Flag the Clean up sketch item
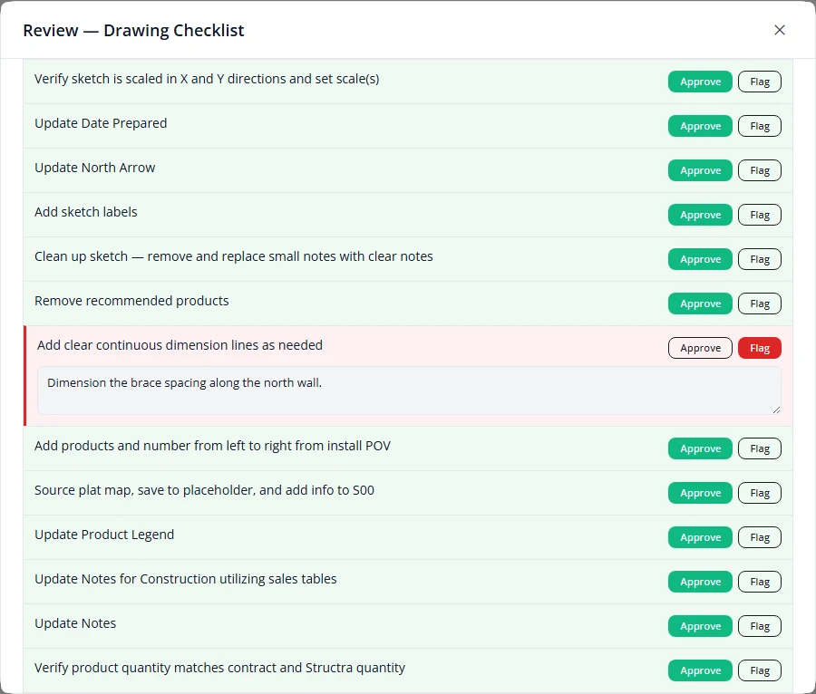The width and height of the screenshot is (816, 694). coord(759,259)
